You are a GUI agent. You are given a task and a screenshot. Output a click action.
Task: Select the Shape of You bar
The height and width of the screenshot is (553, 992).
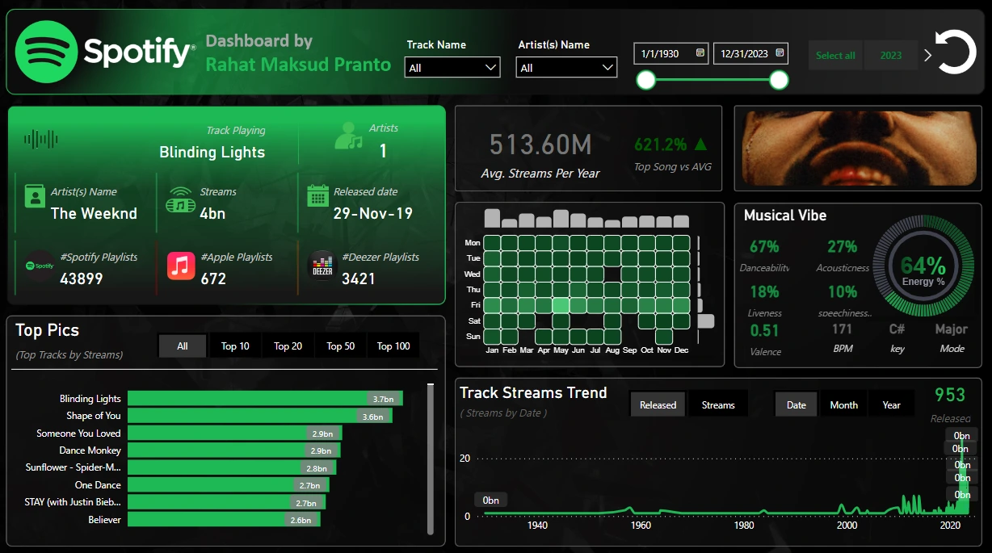point(260,416)
